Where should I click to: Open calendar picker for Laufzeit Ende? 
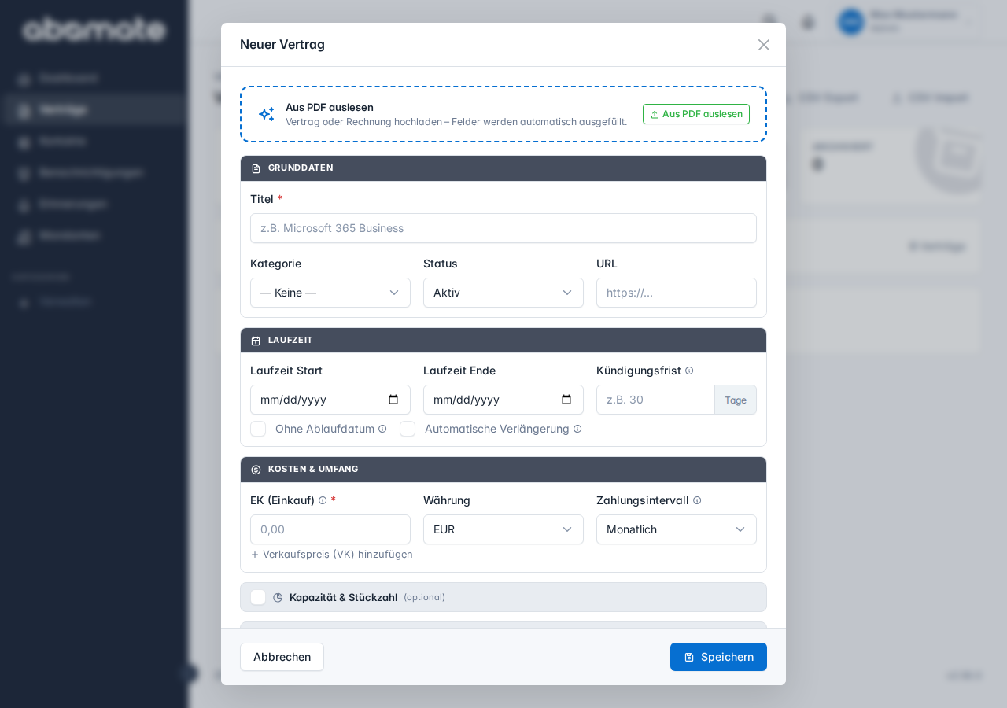tap(566, 400)
